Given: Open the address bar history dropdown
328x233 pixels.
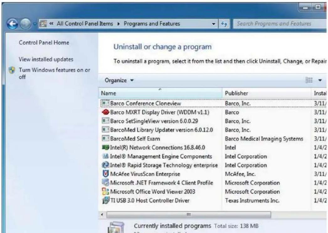Looking at the screenshot, I should coord(213,24).
